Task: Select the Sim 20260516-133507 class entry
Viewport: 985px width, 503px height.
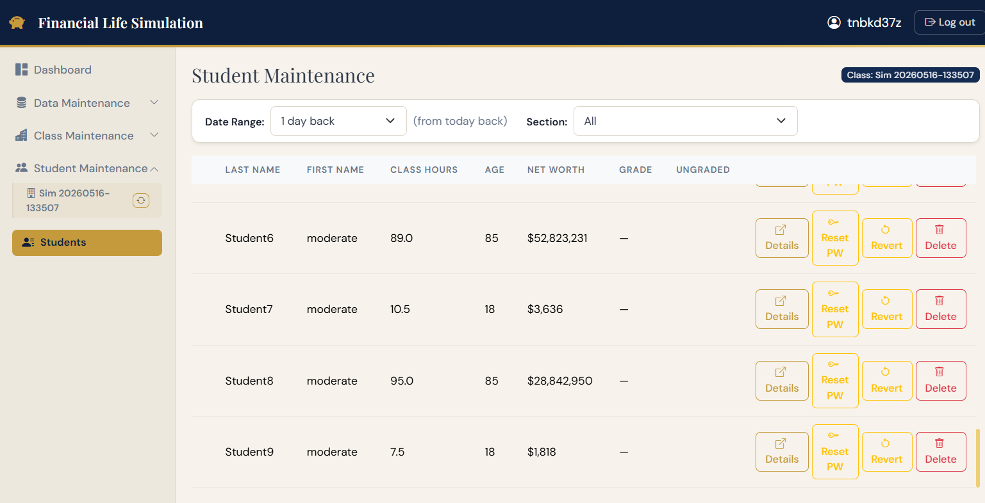Action: pyautogui.click(x=87, y=200)
